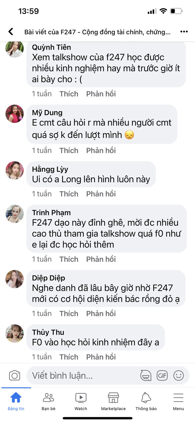Open Marketplace from bottom bar

(113, 401)
